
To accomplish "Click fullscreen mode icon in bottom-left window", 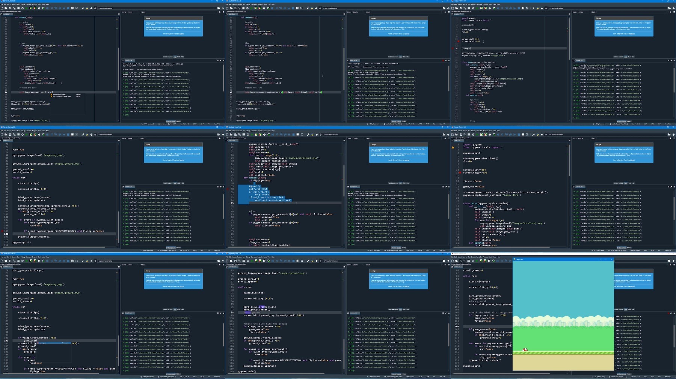I will (x=77, y=261).
